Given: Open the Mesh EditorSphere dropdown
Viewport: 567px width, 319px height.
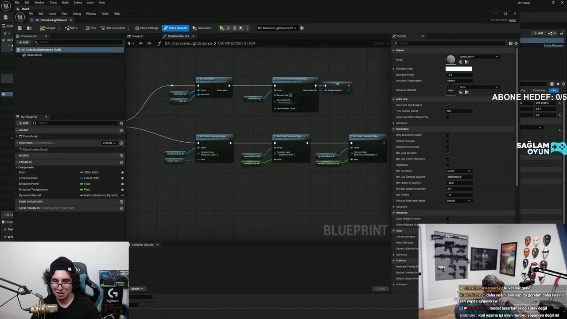Looking at the screenshot, I should [x=478, y=57].
